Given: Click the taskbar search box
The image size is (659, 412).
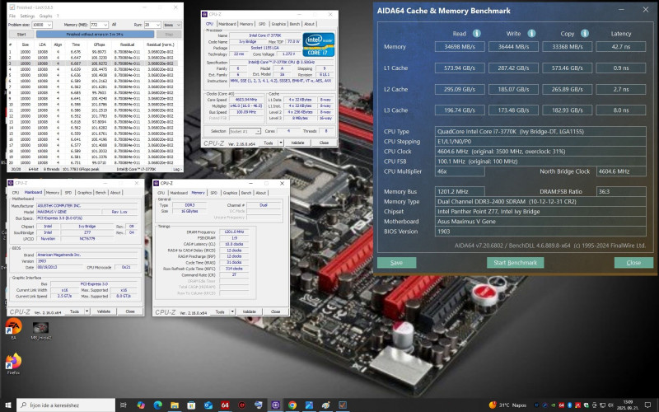Looking at the screenshot, I should 66,405.
